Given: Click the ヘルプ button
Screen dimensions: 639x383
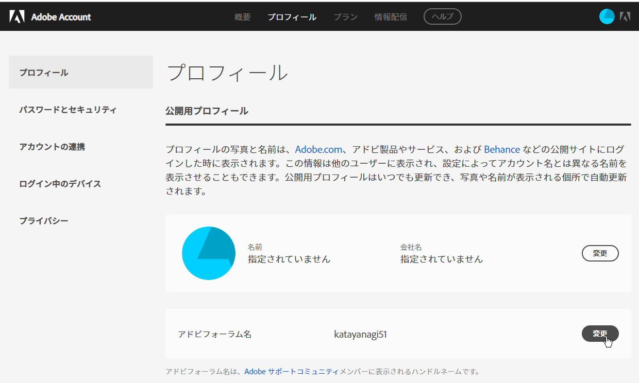Looking at the screenshot, I should point(442,16).
